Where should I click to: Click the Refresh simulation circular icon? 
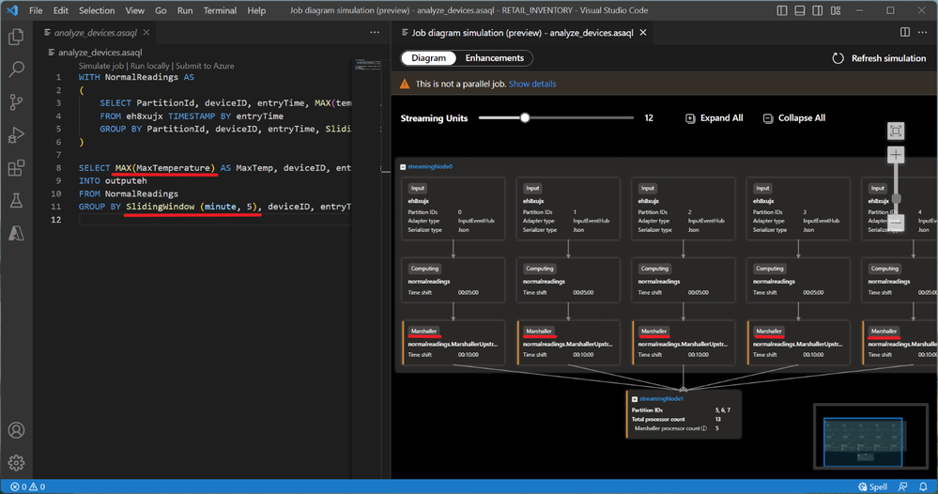click(838, 58)
